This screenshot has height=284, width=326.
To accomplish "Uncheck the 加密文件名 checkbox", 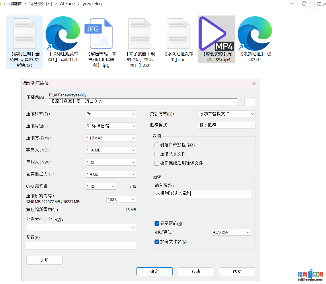I will pos(157,242).
